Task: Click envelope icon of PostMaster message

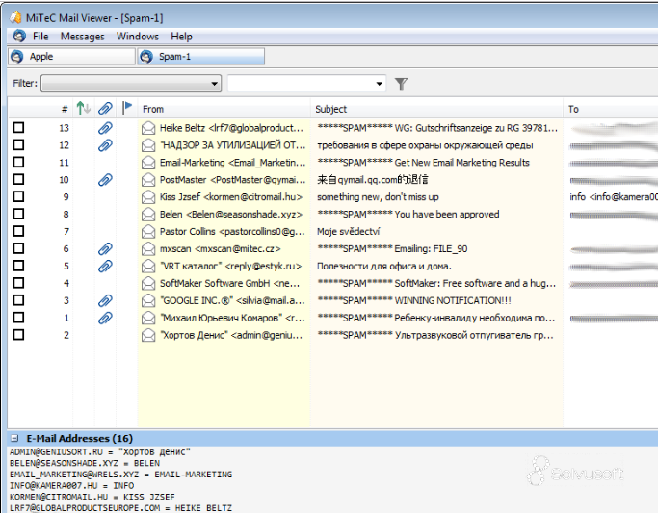Action: pyautogui.click(x=148, y=180)
